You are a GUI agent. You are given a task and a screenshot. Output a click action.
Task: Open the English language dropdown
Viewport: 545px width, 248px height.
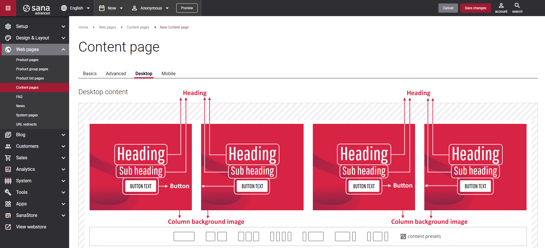point(75,8)
